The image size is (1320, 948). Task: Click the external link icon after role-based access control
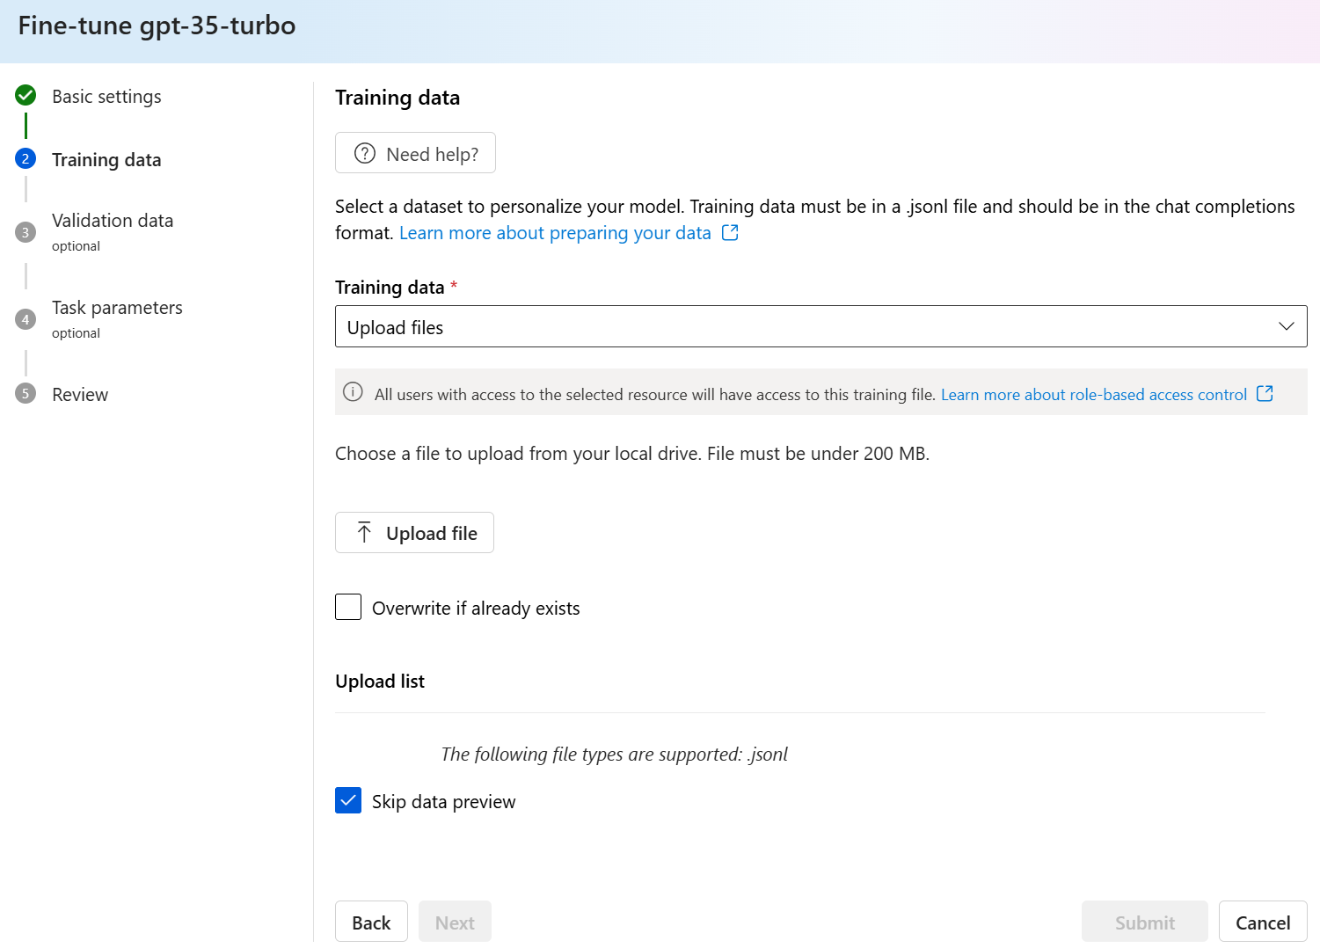point(1265,394)
